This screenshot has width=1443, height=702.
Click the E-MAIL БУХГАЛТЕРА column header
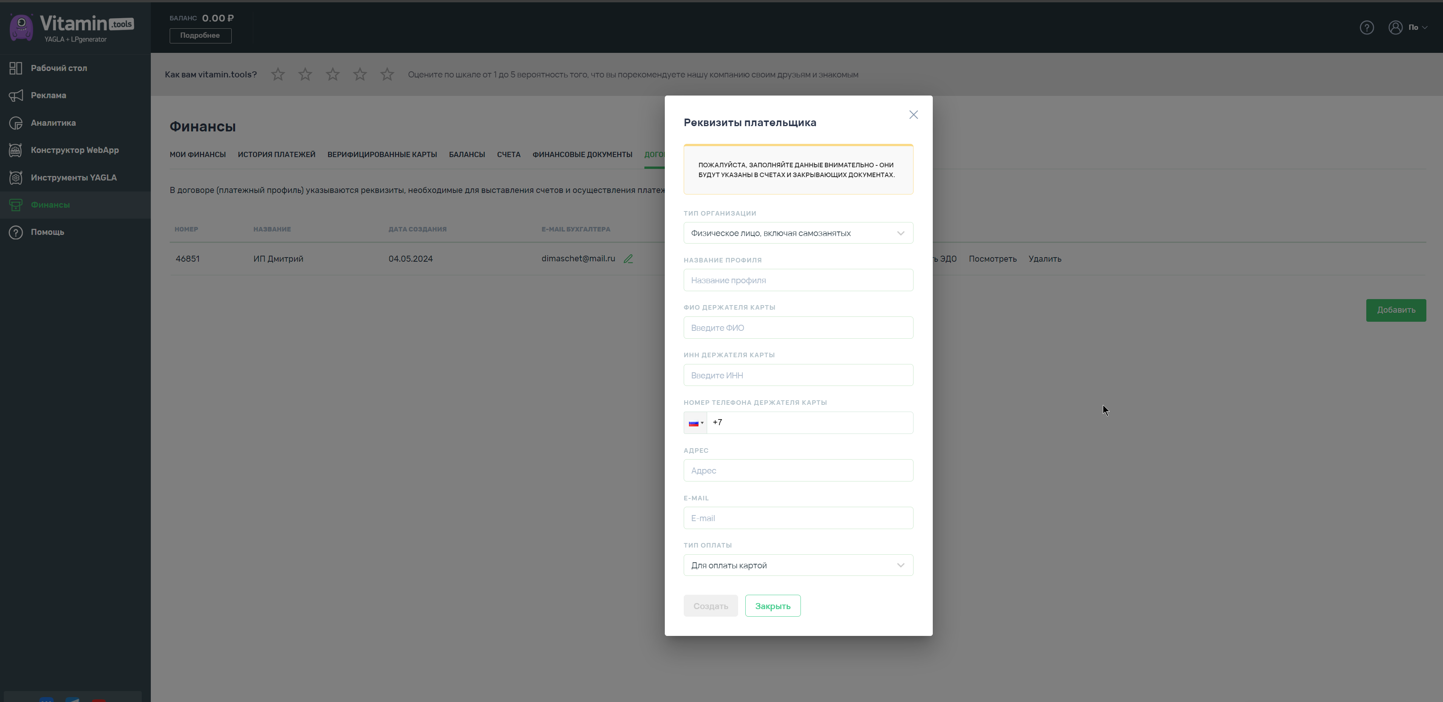coord(576,230)
